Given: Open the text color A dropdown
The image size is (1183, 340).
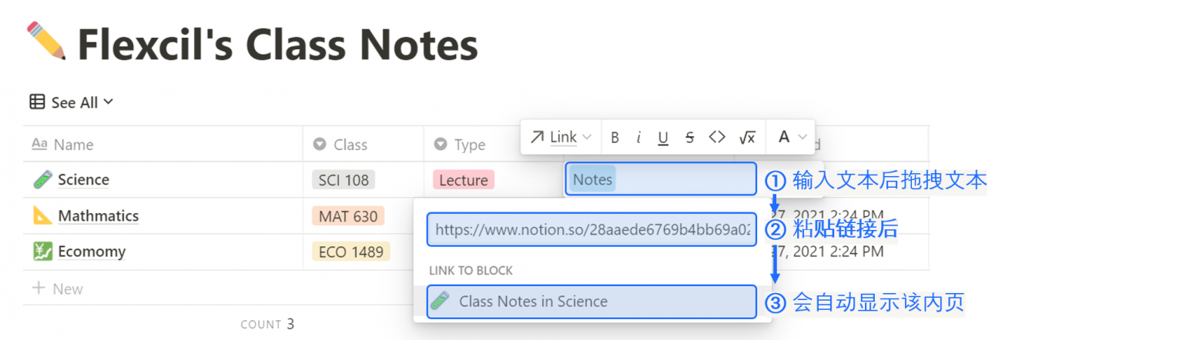Looking at the screenshot, I should tap(792, 138).
